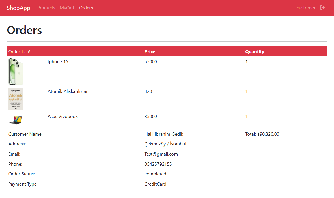
Task: Click the Test@gmail.com email value
Action: pos(161,154)
